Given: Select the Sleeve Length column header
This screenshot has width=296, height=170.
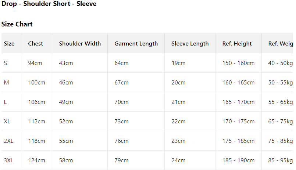Looking at the screenshot, I should [190, 43].
